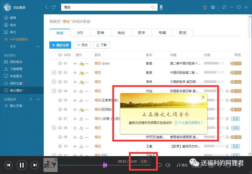Toggle the select-all checkbox beside 2005
The height and width of the screenshot is (174, 252).
point(60,55)
